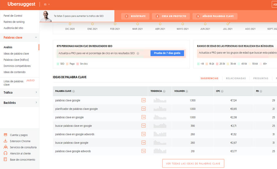Click REGÍSTRATE step button
The height and width of the screenshot is (169, 277).
[135, 16]
